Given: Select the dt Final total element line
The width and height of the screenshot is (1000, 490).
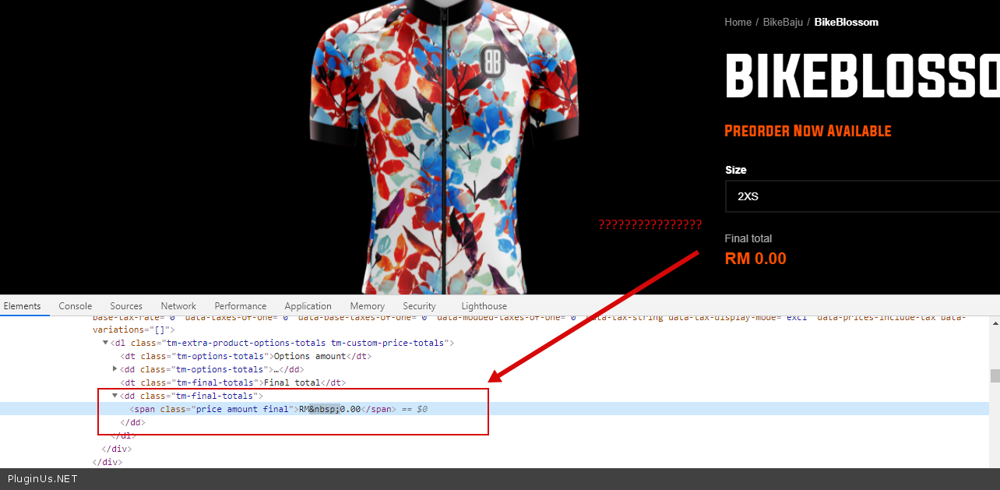Looking at the screenshot, I should click(232, 382).
